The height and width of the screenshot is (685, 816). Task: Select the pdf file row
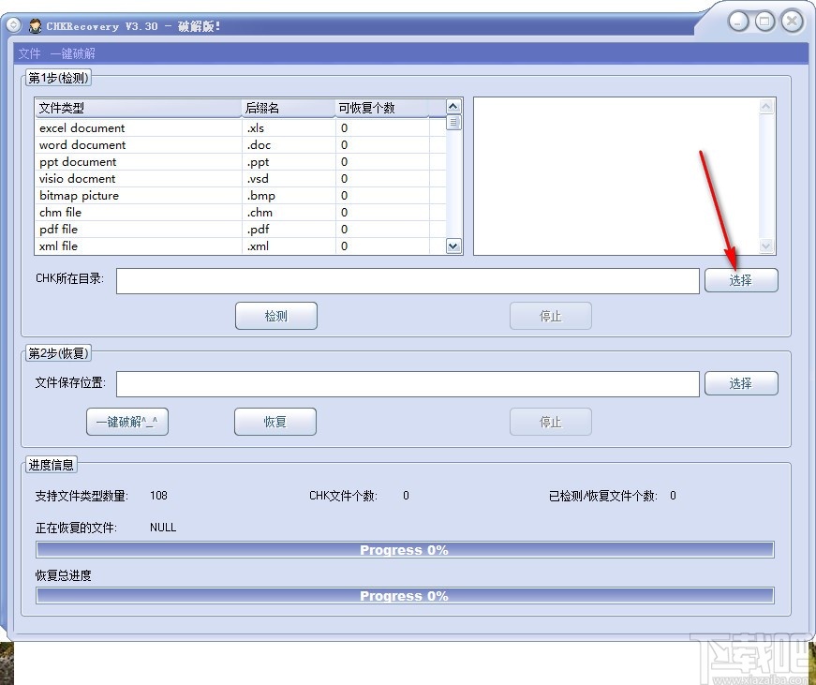pos(241,229)
